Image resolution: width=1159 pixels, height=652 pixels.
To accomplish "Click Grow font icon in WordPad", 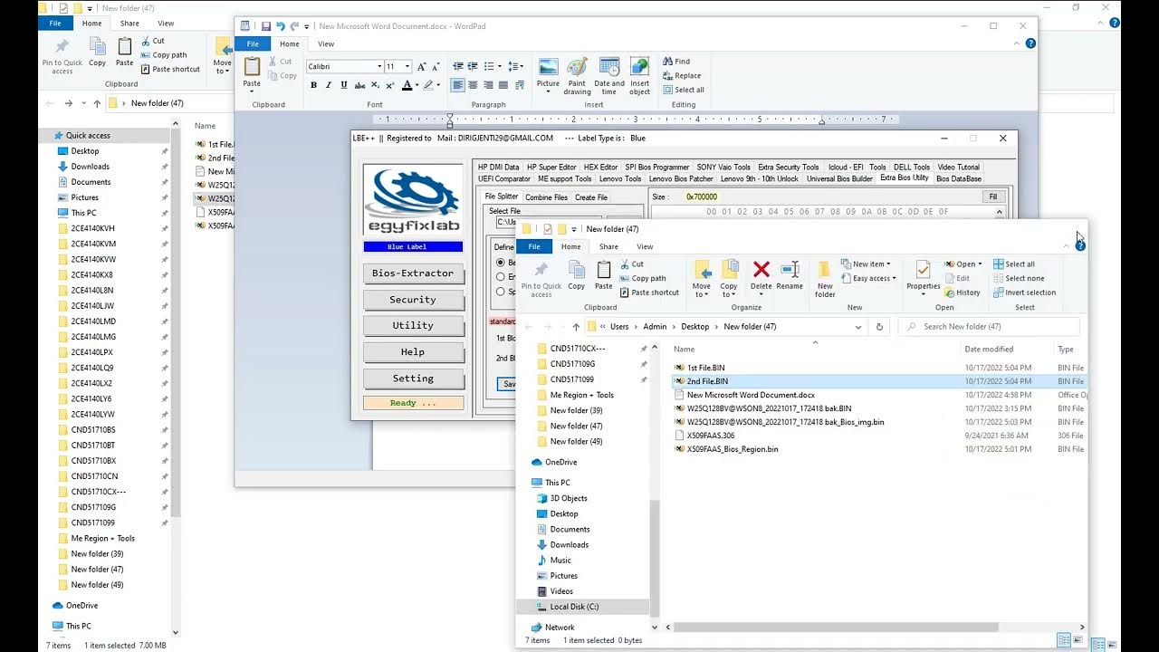I will [x=421, y=66].
